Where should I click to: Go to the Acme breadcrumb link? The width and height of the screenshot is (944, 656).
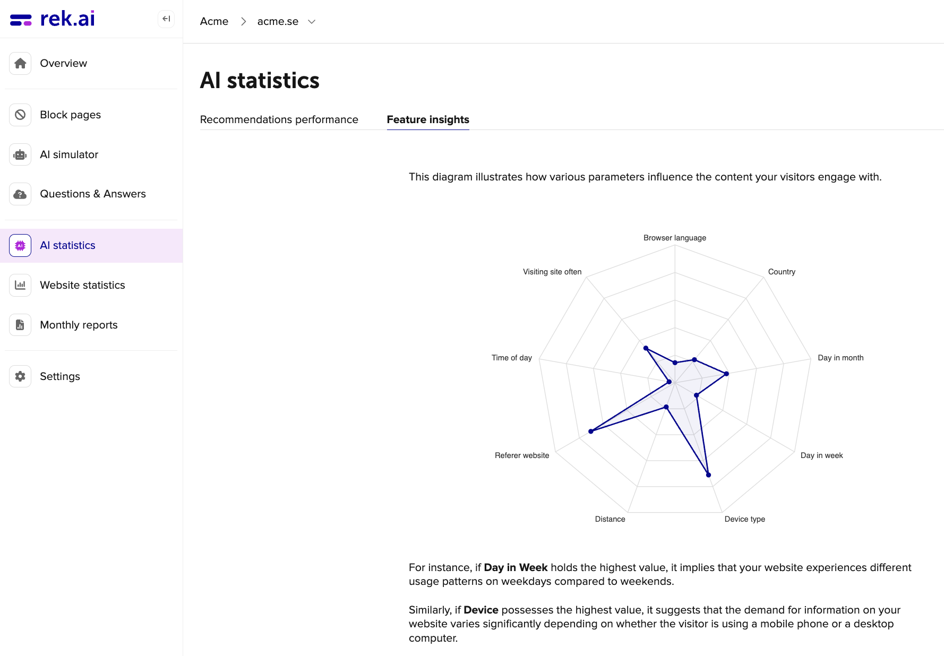[214, 22]
